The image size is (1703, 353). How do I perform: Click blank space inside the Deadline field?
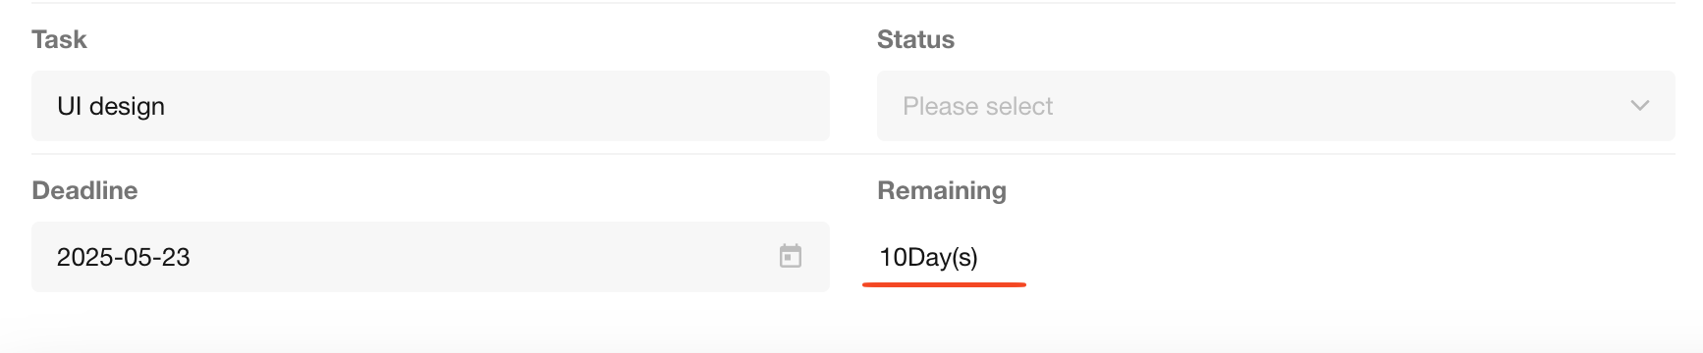[481, 257]
